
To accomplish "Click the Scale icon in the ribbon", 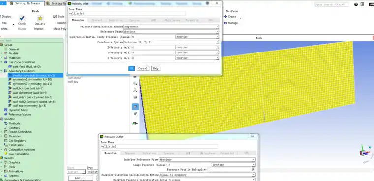I will pos(55,16).
